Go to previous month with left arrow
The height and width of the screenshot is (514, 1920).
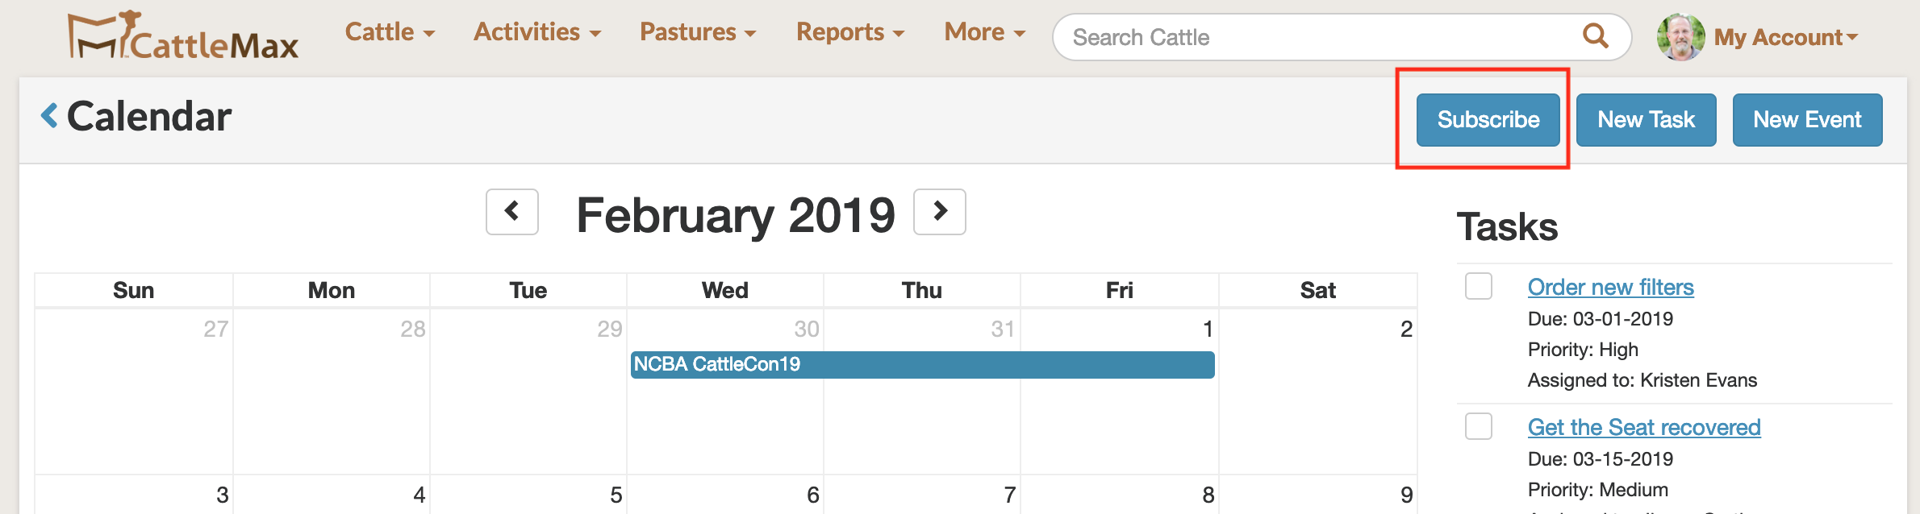pyautogui.click(x=511, y=212)
